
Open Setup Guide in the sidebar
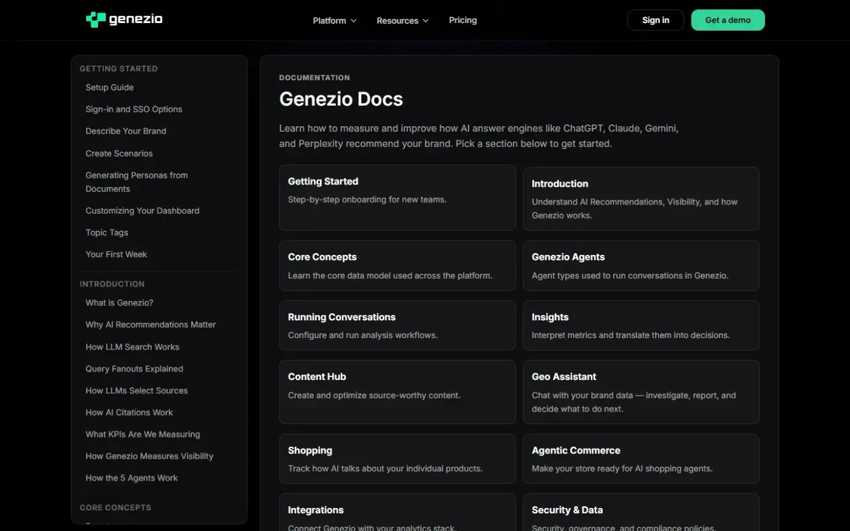pyautogui.click(x=109, y=87)
